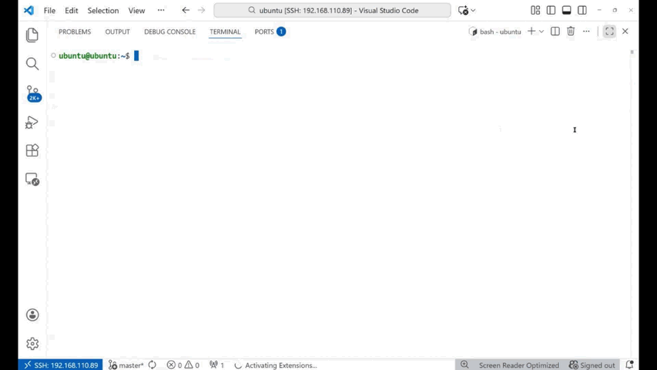The width and height of the screenshot is (657, 370).
Task: Open the Extensions view
Action: [x=32, y=150]
